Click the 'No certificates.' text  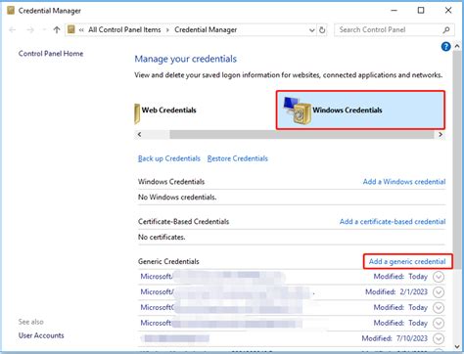tap(162, 238)
